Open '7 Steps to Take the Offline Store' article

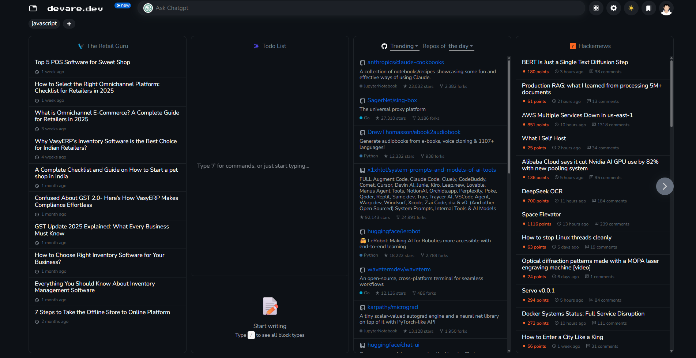[x=102, y=312]
